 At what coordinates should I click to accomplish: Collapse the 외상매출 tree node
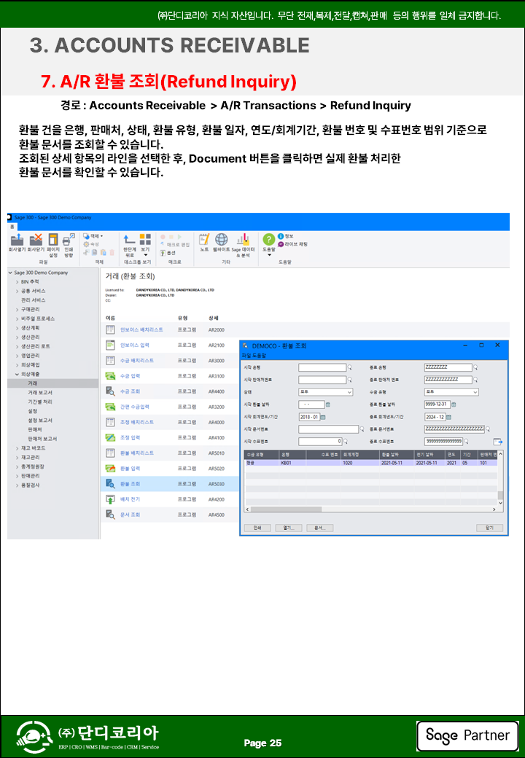[x=17, y=374]
